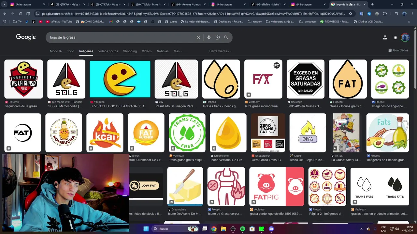Select the Videos cortos tab
Viewport: 417px width, 234px height.
108,51
